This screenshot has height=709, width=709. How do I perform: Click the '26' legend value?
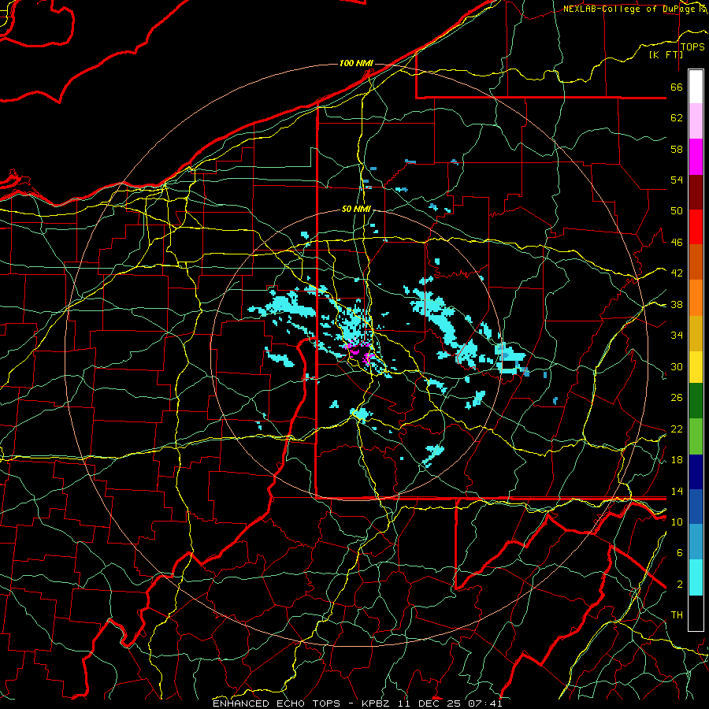(x=677, y=398)
